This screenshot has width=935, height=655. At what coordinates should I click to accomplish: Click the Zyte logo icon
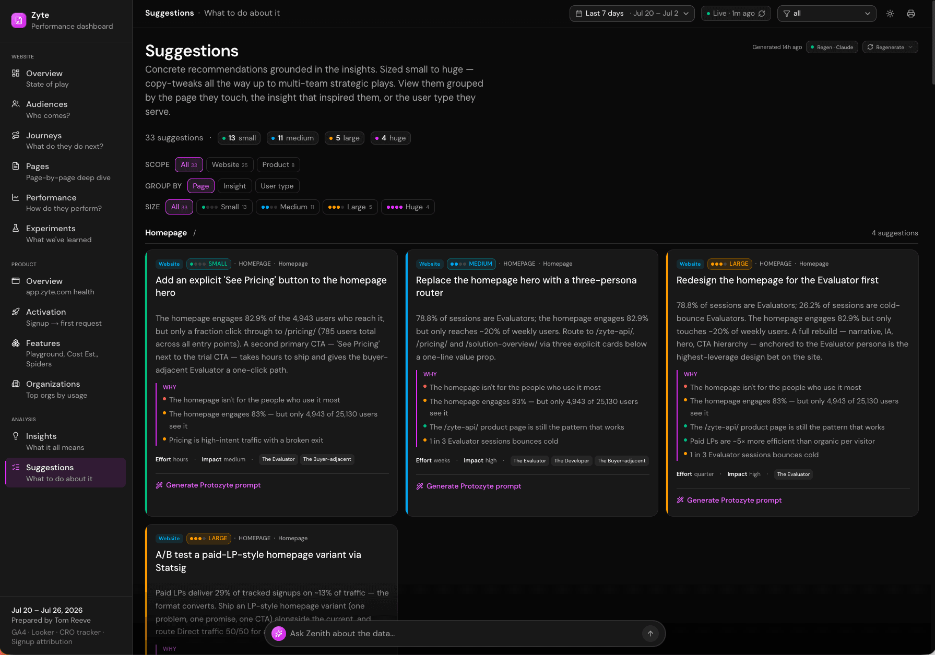coord(19,20)
